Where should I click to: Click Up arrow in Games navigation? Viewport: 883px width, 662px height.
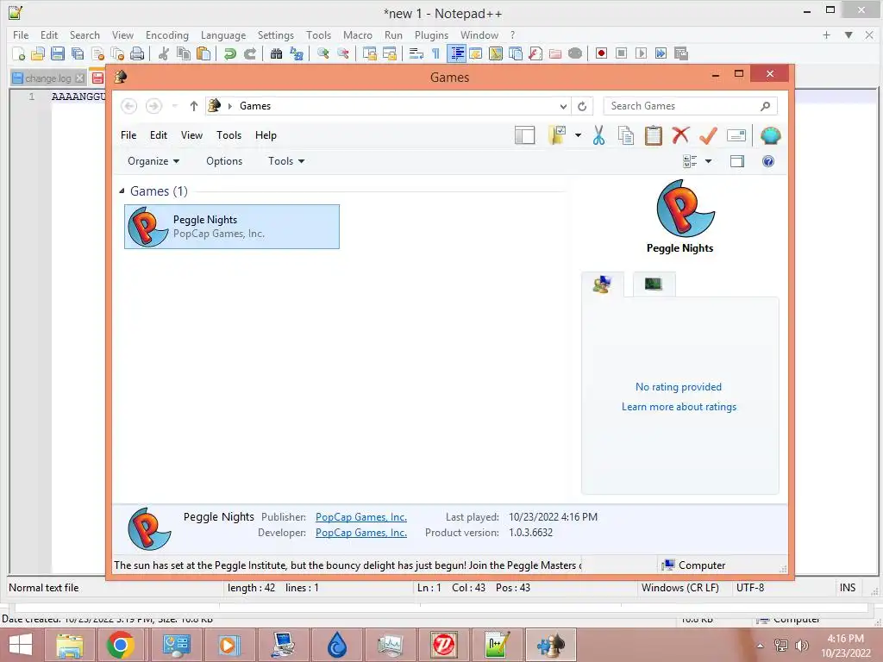point(194,106)
